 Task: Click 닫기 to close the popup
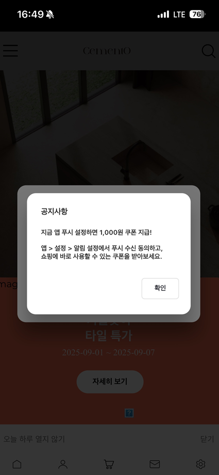[x=207, y=439]
